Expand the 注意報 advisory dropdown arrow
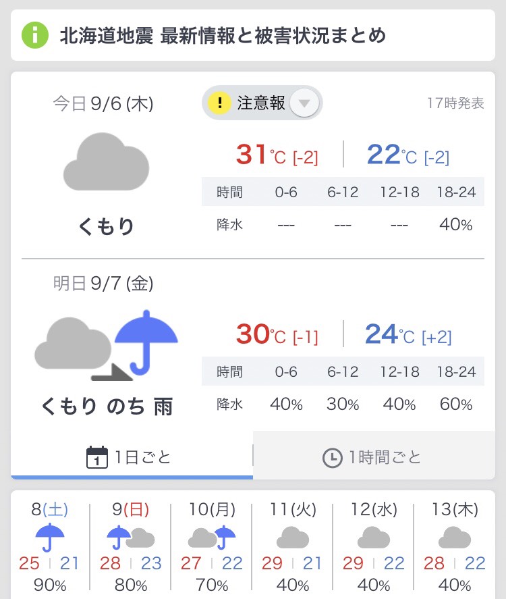 pyautogui.click(x=304, y=104)
